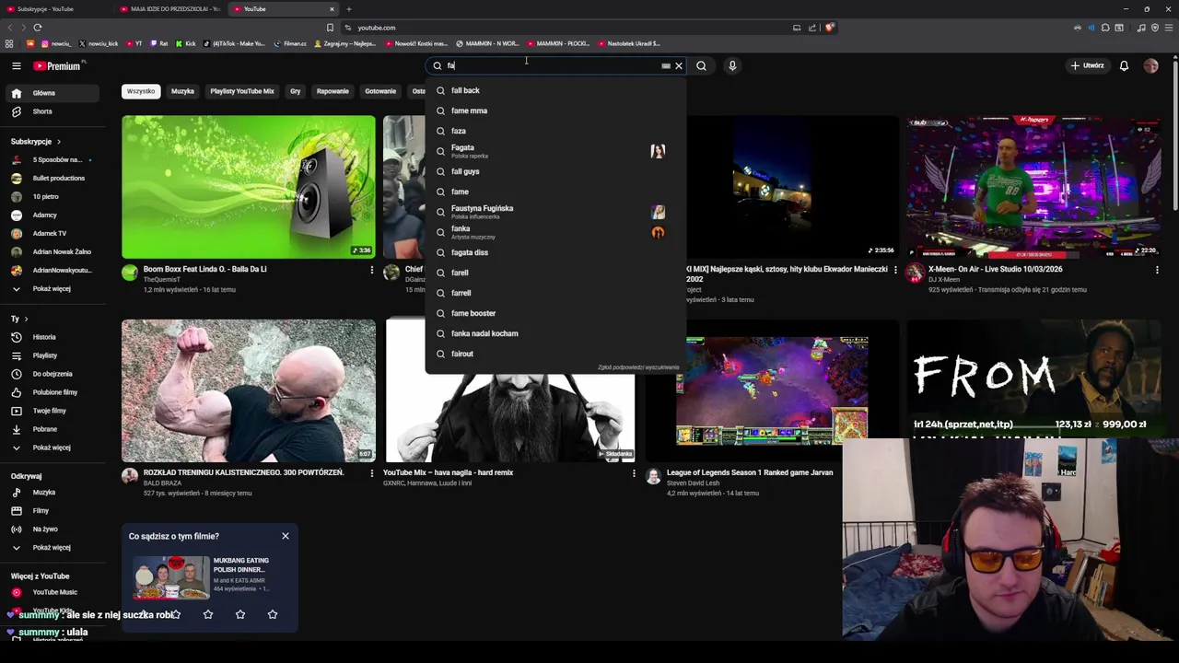Open Adamcy channel subscription
This screenshot has height=663, width=1179.
tap(54, 215)
